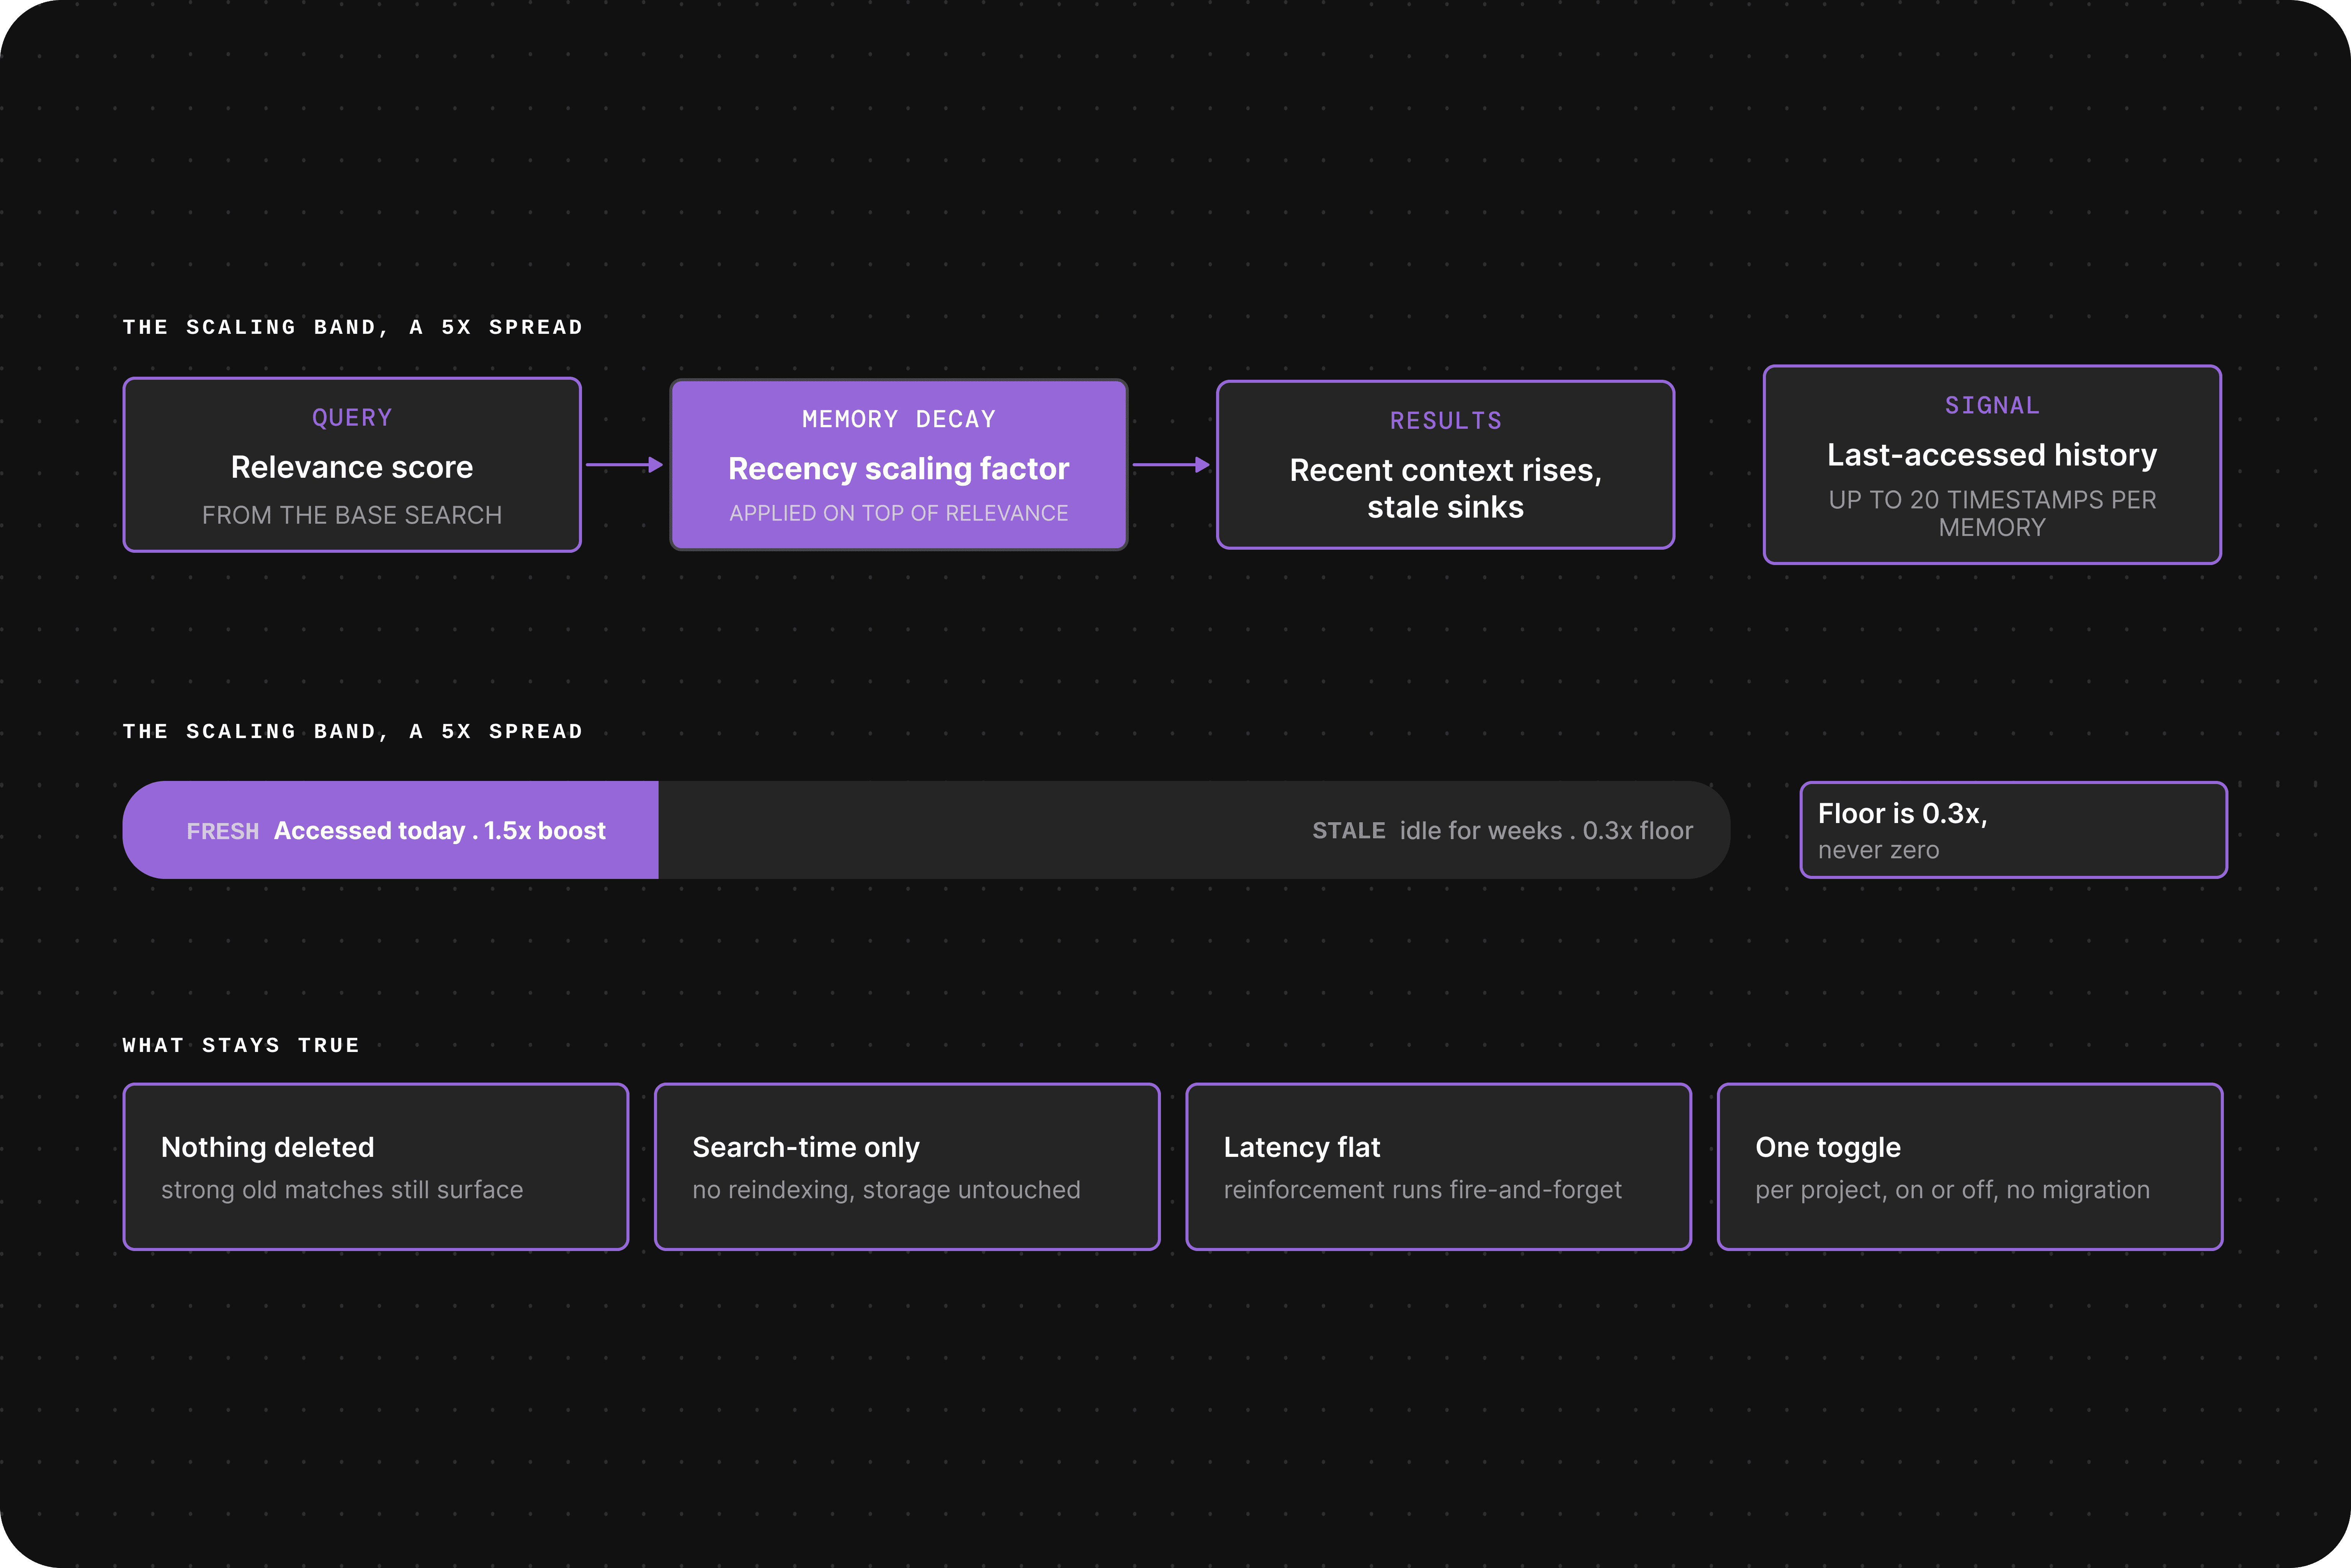Screen dimensions: 2351x1568
Task: Click "strong old matches still surface" text
Action: point(342,1190)
